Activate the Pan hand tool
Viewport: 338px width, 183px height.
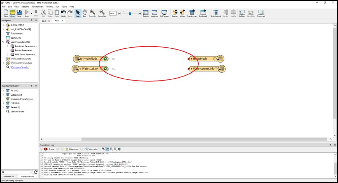click(85, 13)
